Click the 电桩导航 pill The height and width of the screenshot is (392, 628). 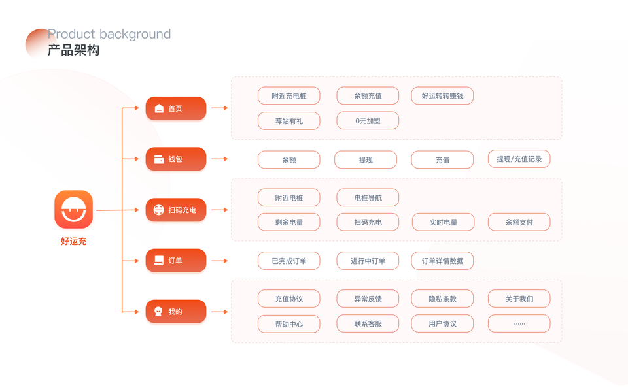click(368, 197)
